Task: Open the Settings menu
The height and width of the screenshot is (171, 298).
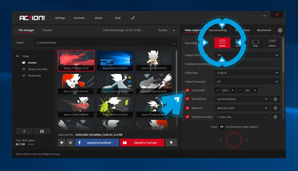Action: click(x=60, y=18)
